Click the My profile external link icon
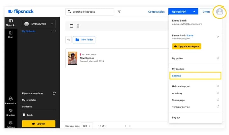Viewport: 229px width, 135px height. click(218, 58)
